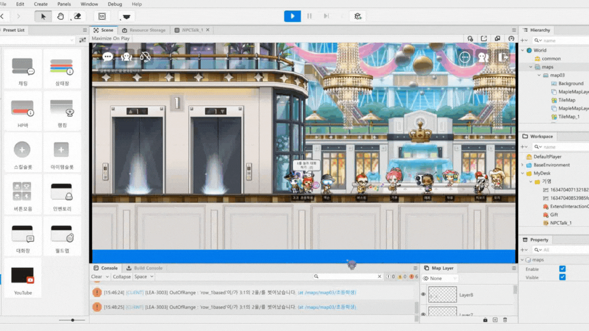
Task: Add the 채팅 chat preset
Action: click(x=22, y=70)
